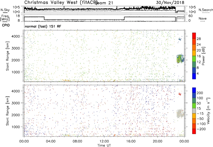
Task: Click the red scatter patch near 3700 km in velocity panel
Action: tap(180, 94)
